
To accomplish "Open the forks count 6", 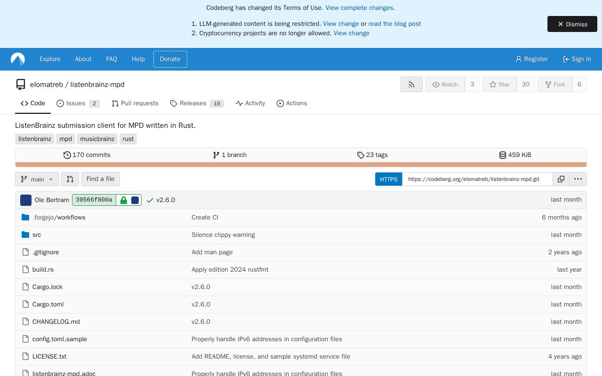I will [x=579, y=85].
